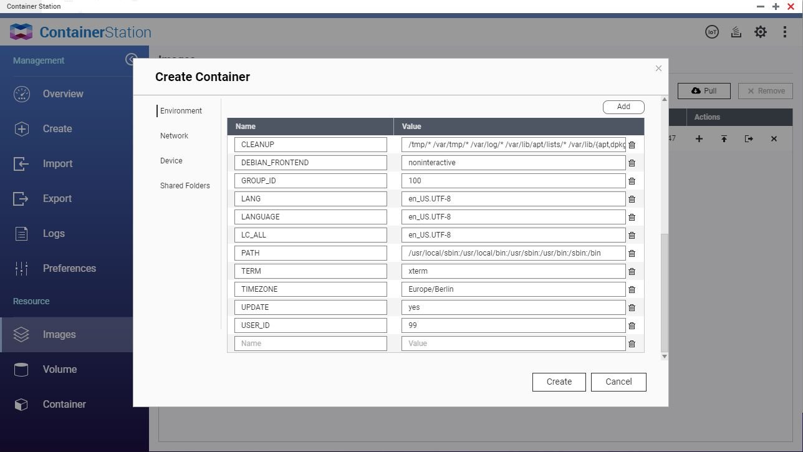The image size is (803, 452).
Task: Click the scrollbar down arrow in dialog
Action: [664, 357]
